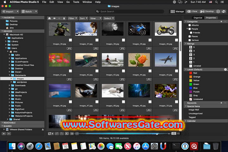Open System Preferences from the Dock
The height and width of the screenshot is (152, 228).
click(154, 146)
